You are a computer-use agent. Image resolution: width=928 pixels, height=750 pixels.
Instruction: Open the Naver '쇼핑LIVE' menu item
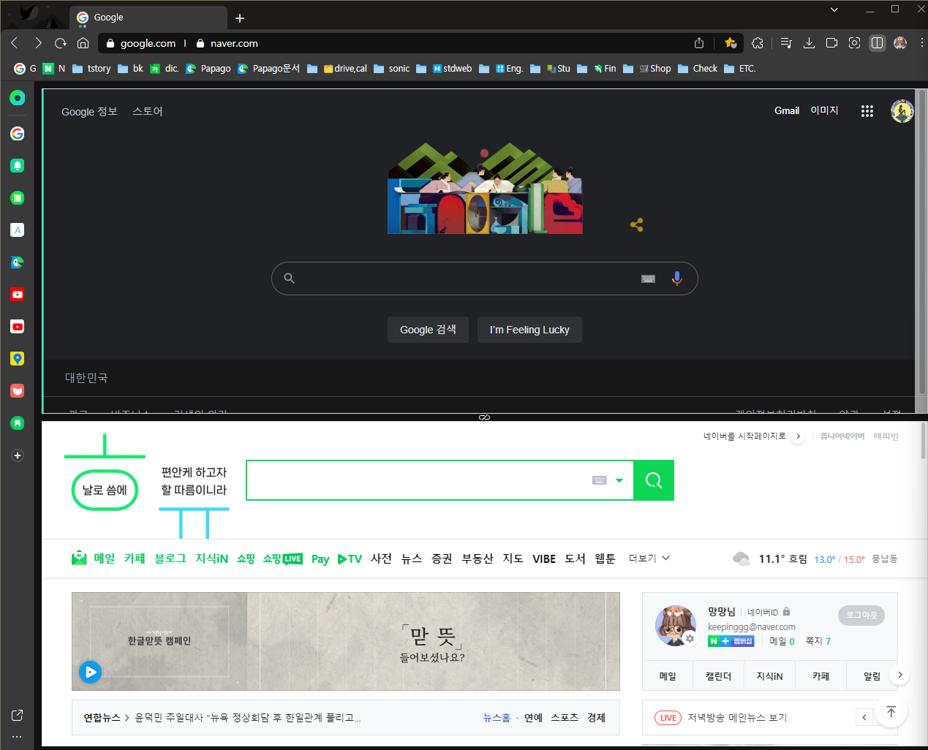[x=283, y=558]
